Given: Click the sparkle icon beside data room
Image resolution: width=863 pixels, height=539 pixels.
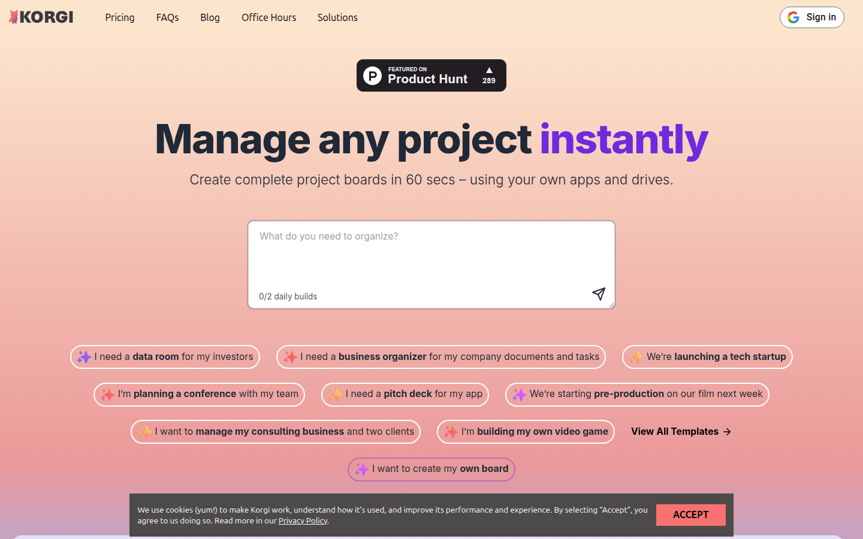Looking at the screenshot, I should pyautogui.click(x=85, y=357).
